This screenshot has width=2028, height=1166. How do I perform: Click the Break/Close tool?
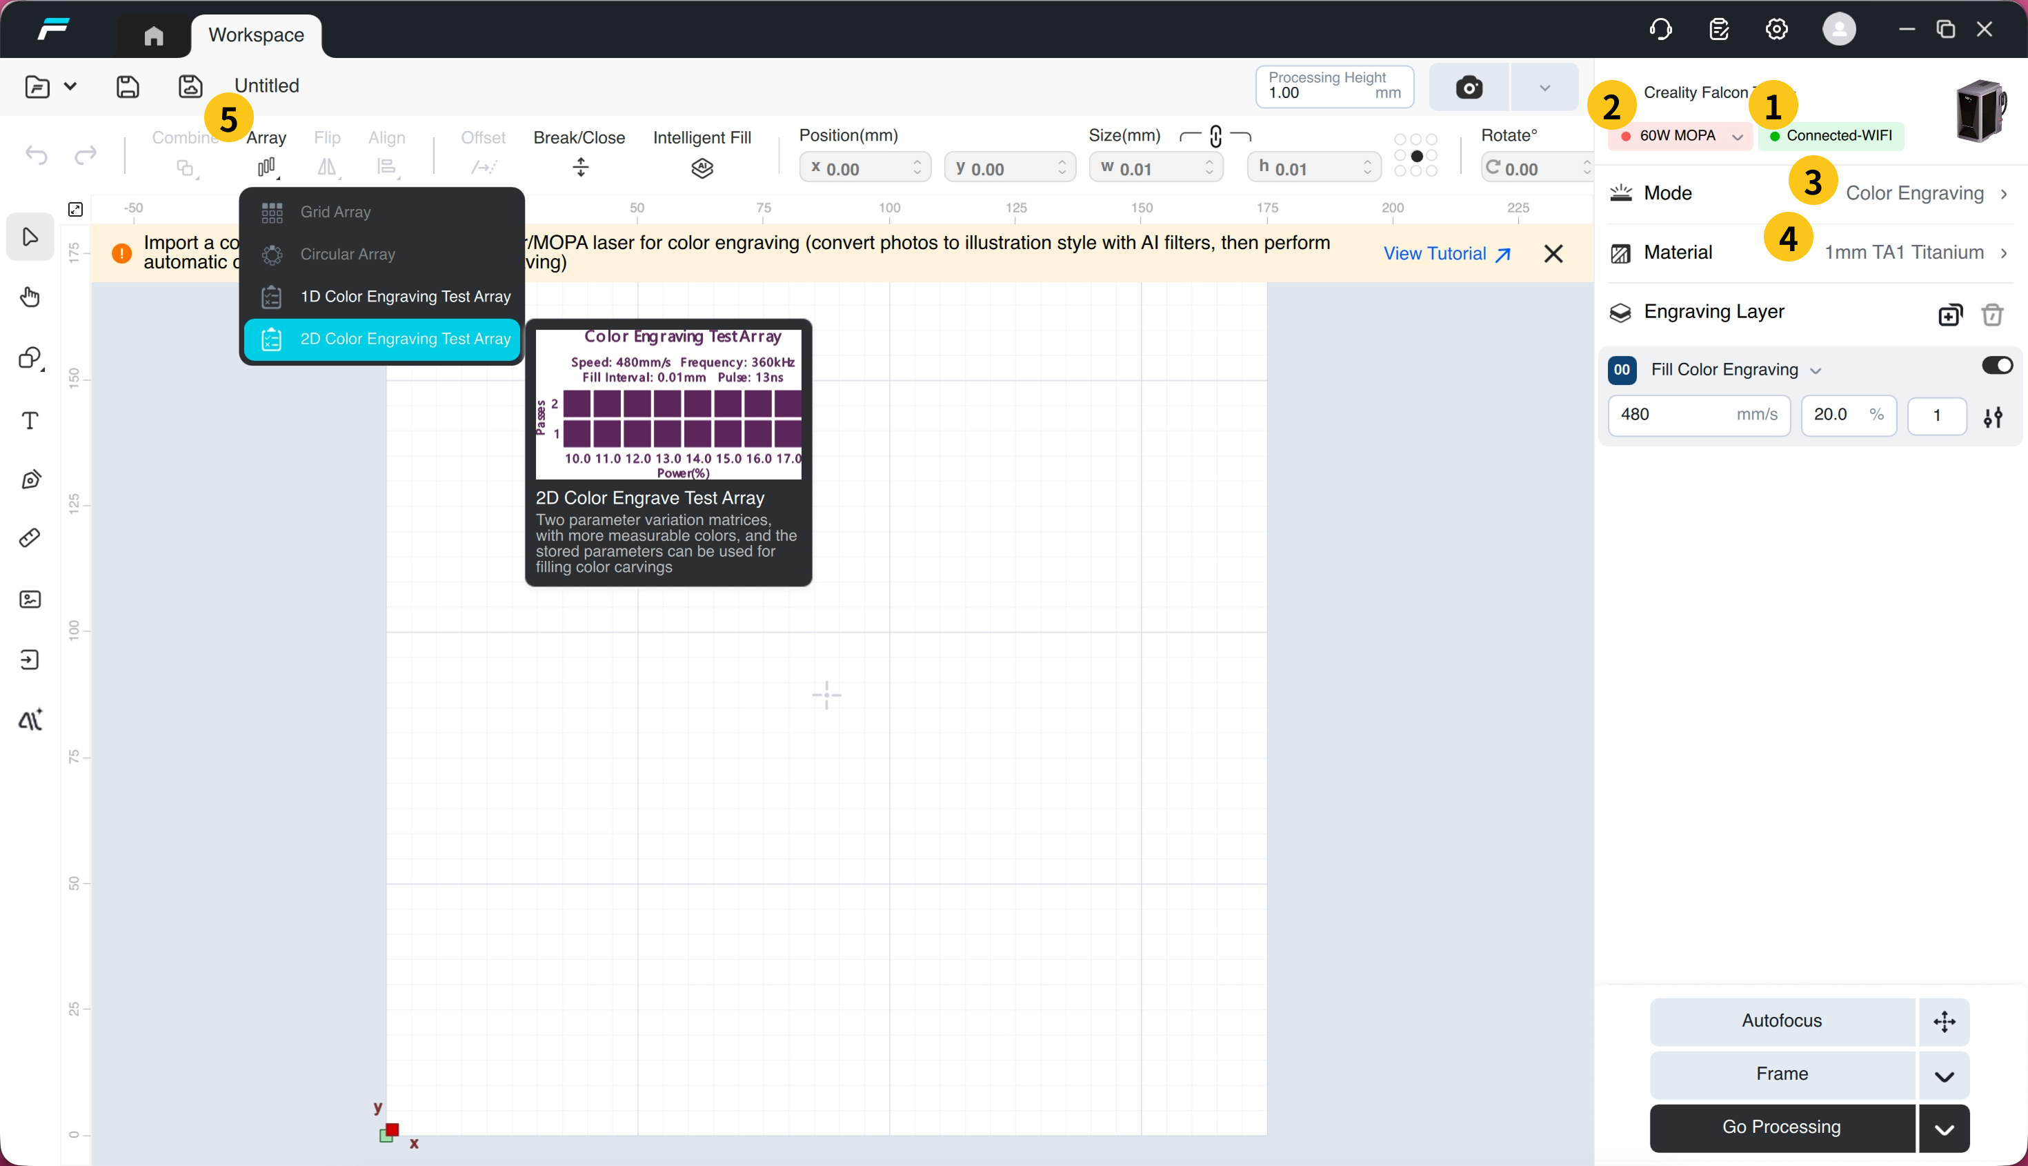pyautogui.click(x=579, y=152)
